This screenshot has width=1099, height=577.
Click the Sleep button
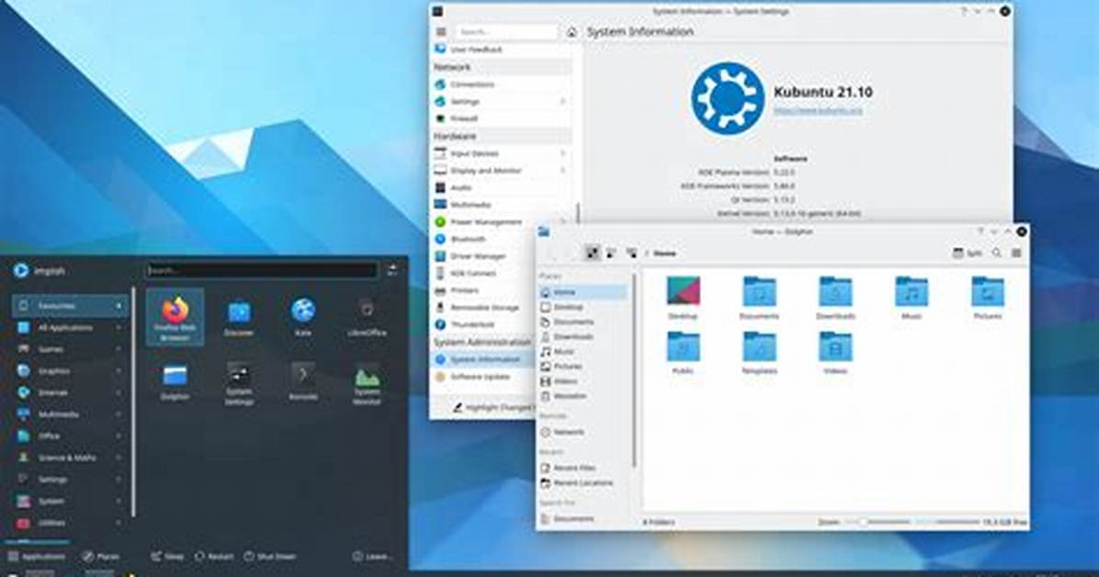(x=167, y=557)
